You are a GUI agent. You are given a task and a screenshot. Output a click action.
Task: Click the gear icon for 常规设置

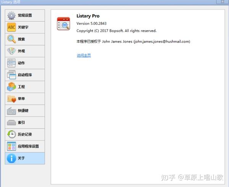click(x=11, y=15)
